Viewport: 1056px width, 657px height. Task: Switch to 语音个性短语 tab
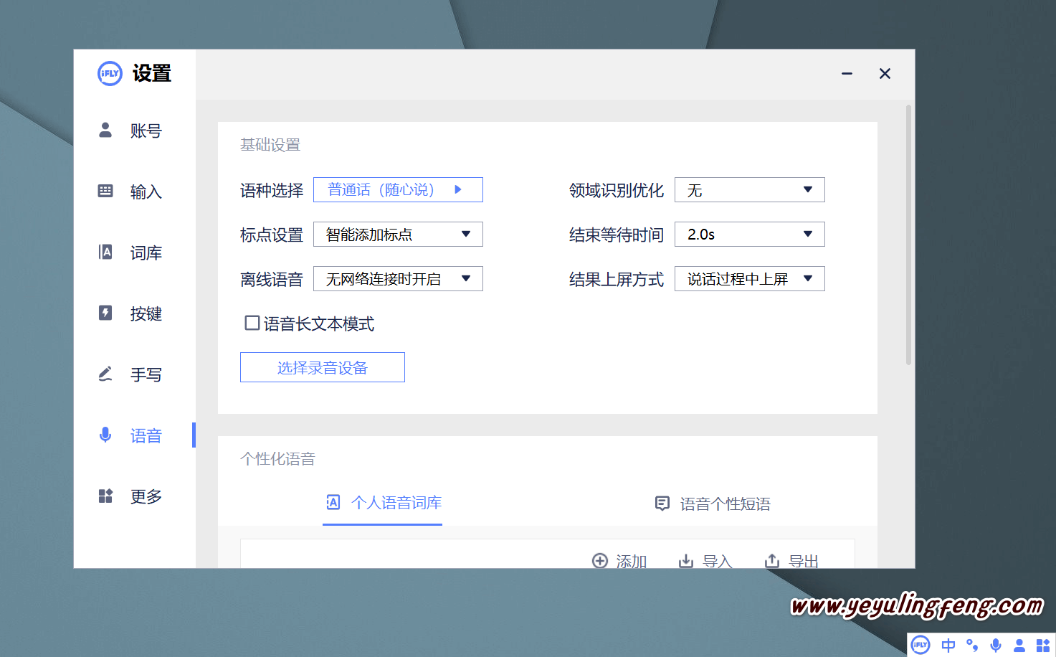(x=713, y=504)
